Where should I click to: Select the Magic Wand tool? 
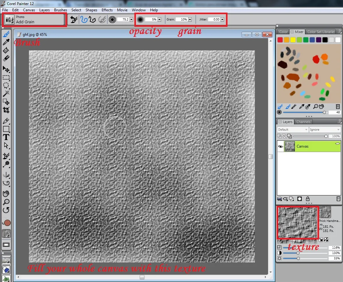[x=6, y=93]
